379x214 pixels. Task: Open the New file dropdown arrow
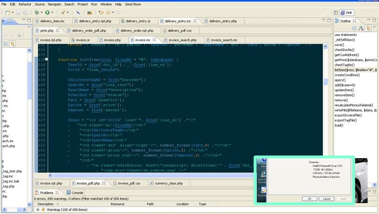(x=13, y=13)
